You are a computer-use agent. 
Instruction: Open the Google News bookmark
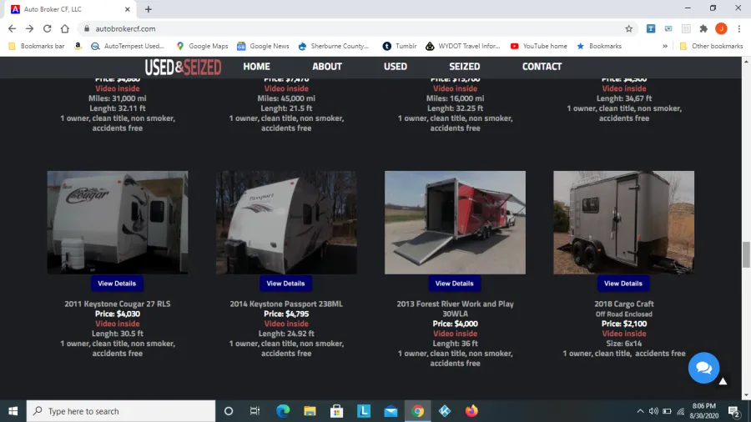[x=263, y=46]
